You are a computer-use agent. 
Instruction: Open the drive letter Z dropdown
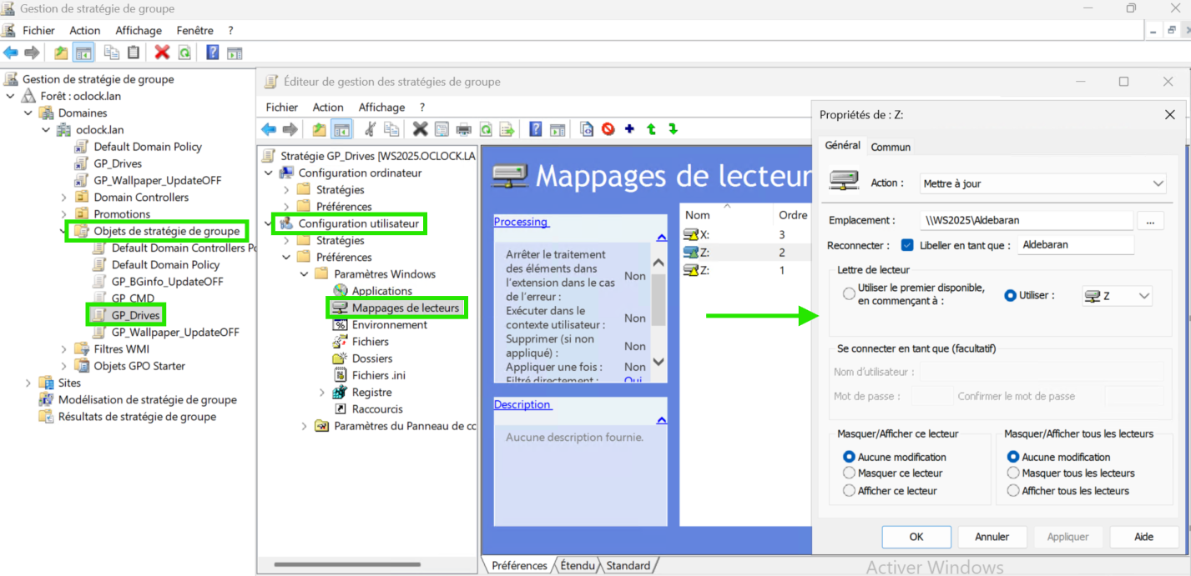1117,296
